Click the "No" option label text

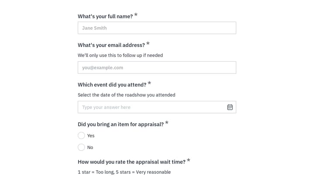pyautogui.click(x=90, y=147)
